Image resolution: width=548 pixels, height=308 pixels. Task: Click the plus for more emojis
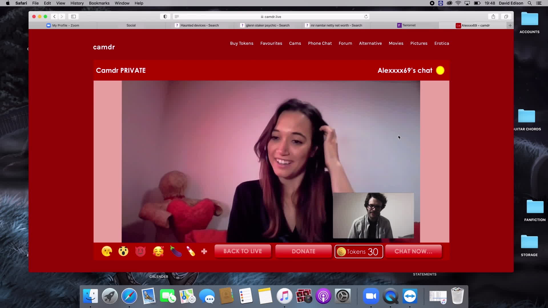(x=204, y=251)
